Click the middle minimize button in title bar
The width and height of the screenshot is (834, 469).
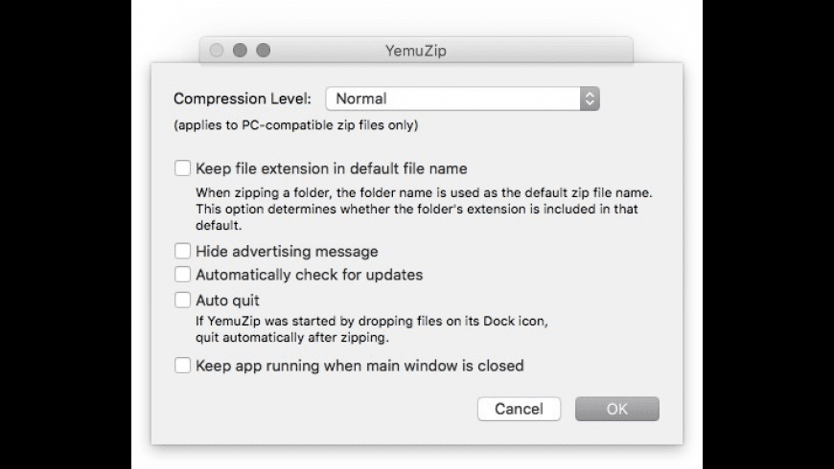pos(241,50)
